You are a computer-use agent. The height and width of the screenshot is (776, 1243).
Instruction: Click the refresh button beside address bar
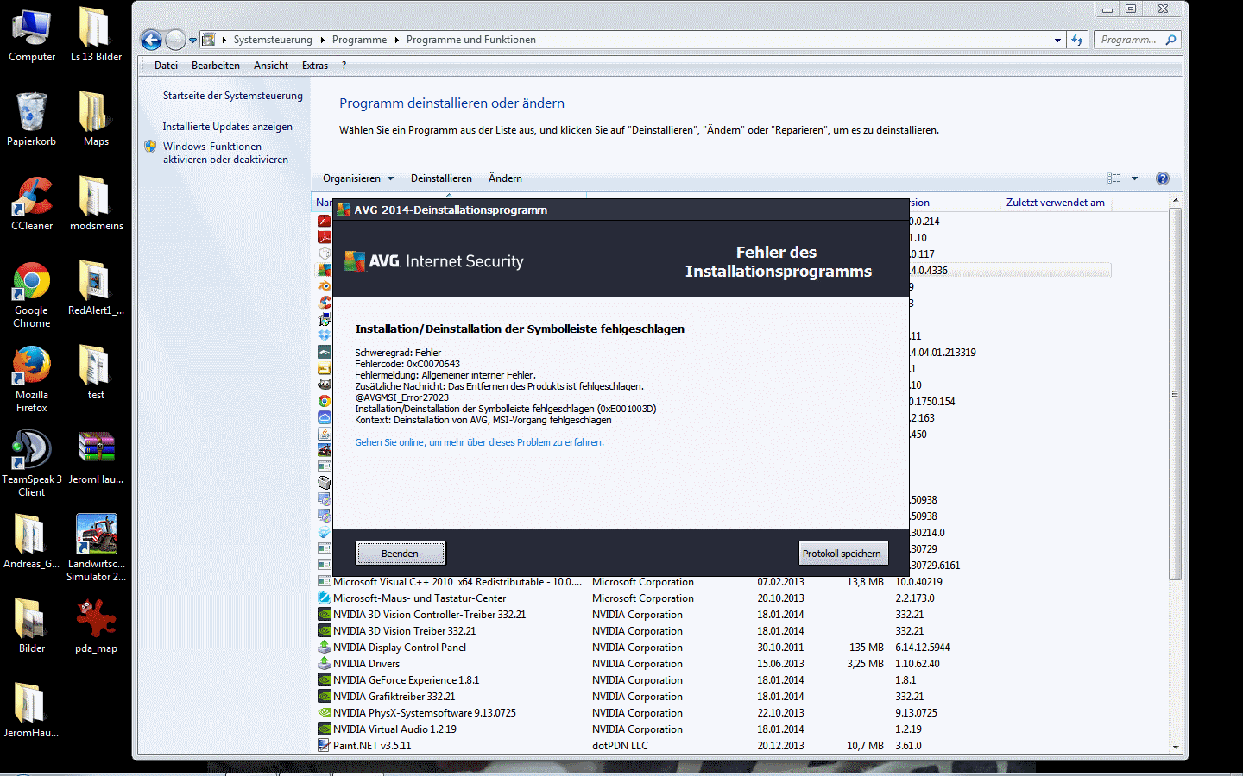coord(1077,40)
